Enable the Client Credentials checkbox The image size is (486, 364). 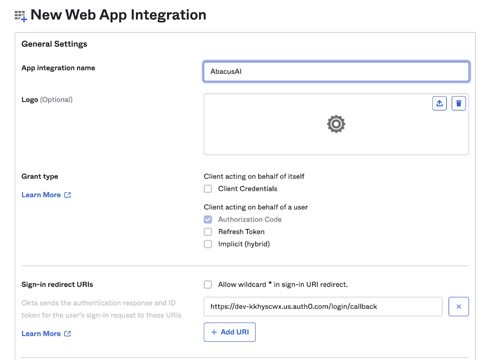208,189
